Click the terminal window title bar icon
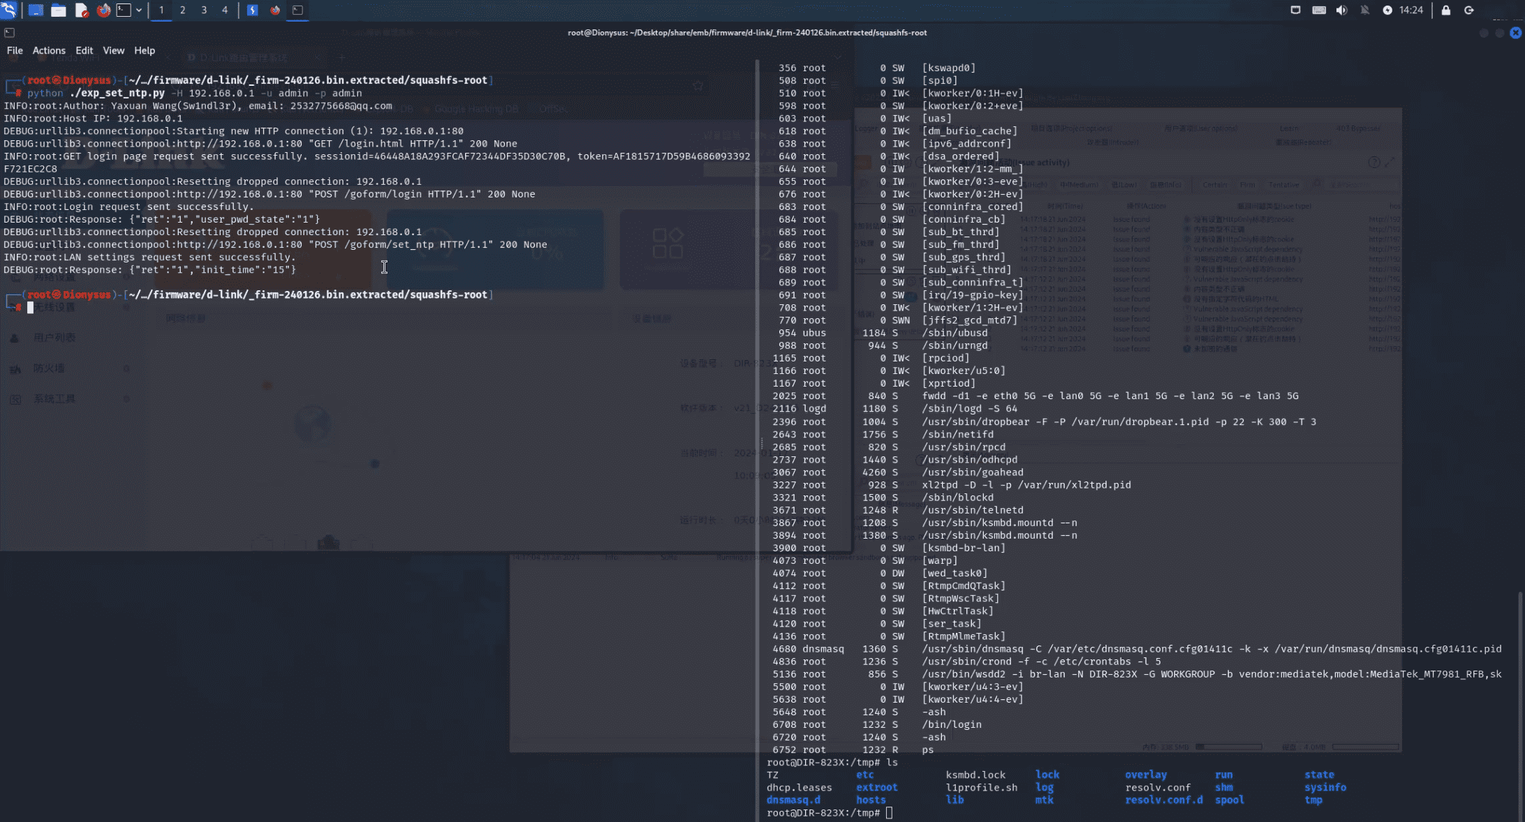This screenshot has width=1525, height=822. click(x=9, y=32)
